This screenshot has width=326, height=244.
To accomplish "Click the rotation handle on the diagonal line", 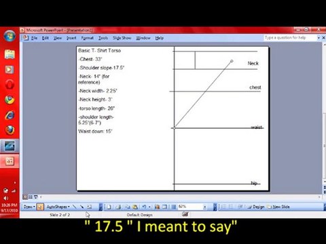I will click(232, 61).
